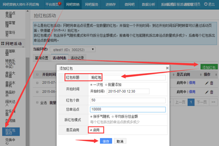Click the red notification badge on 平台首页

60,3
